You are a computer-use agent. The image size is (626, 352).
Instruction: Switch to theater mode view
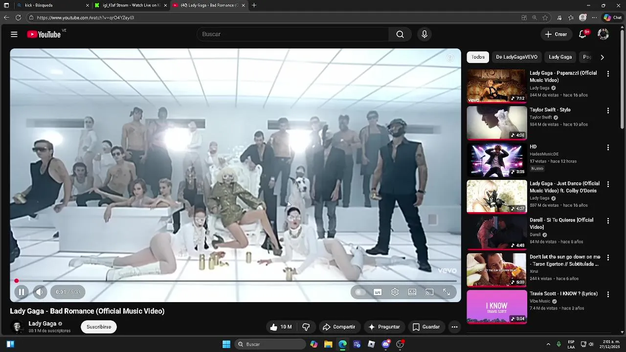click(412, 292)
